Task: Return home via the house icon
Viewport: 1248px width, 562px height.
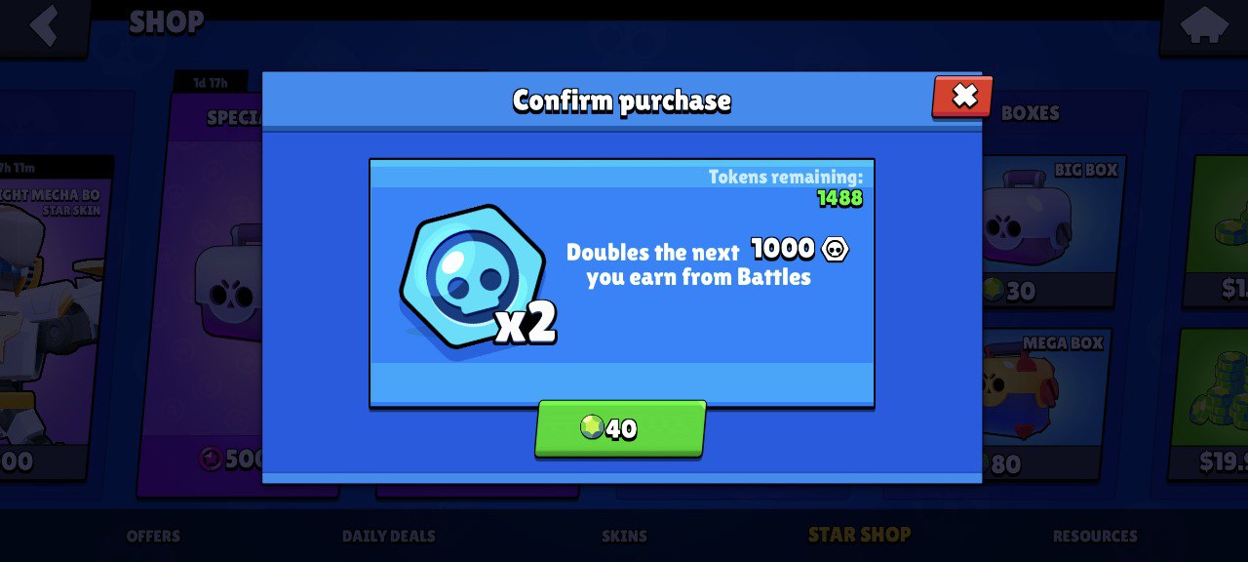Action: pos(1204,25)
